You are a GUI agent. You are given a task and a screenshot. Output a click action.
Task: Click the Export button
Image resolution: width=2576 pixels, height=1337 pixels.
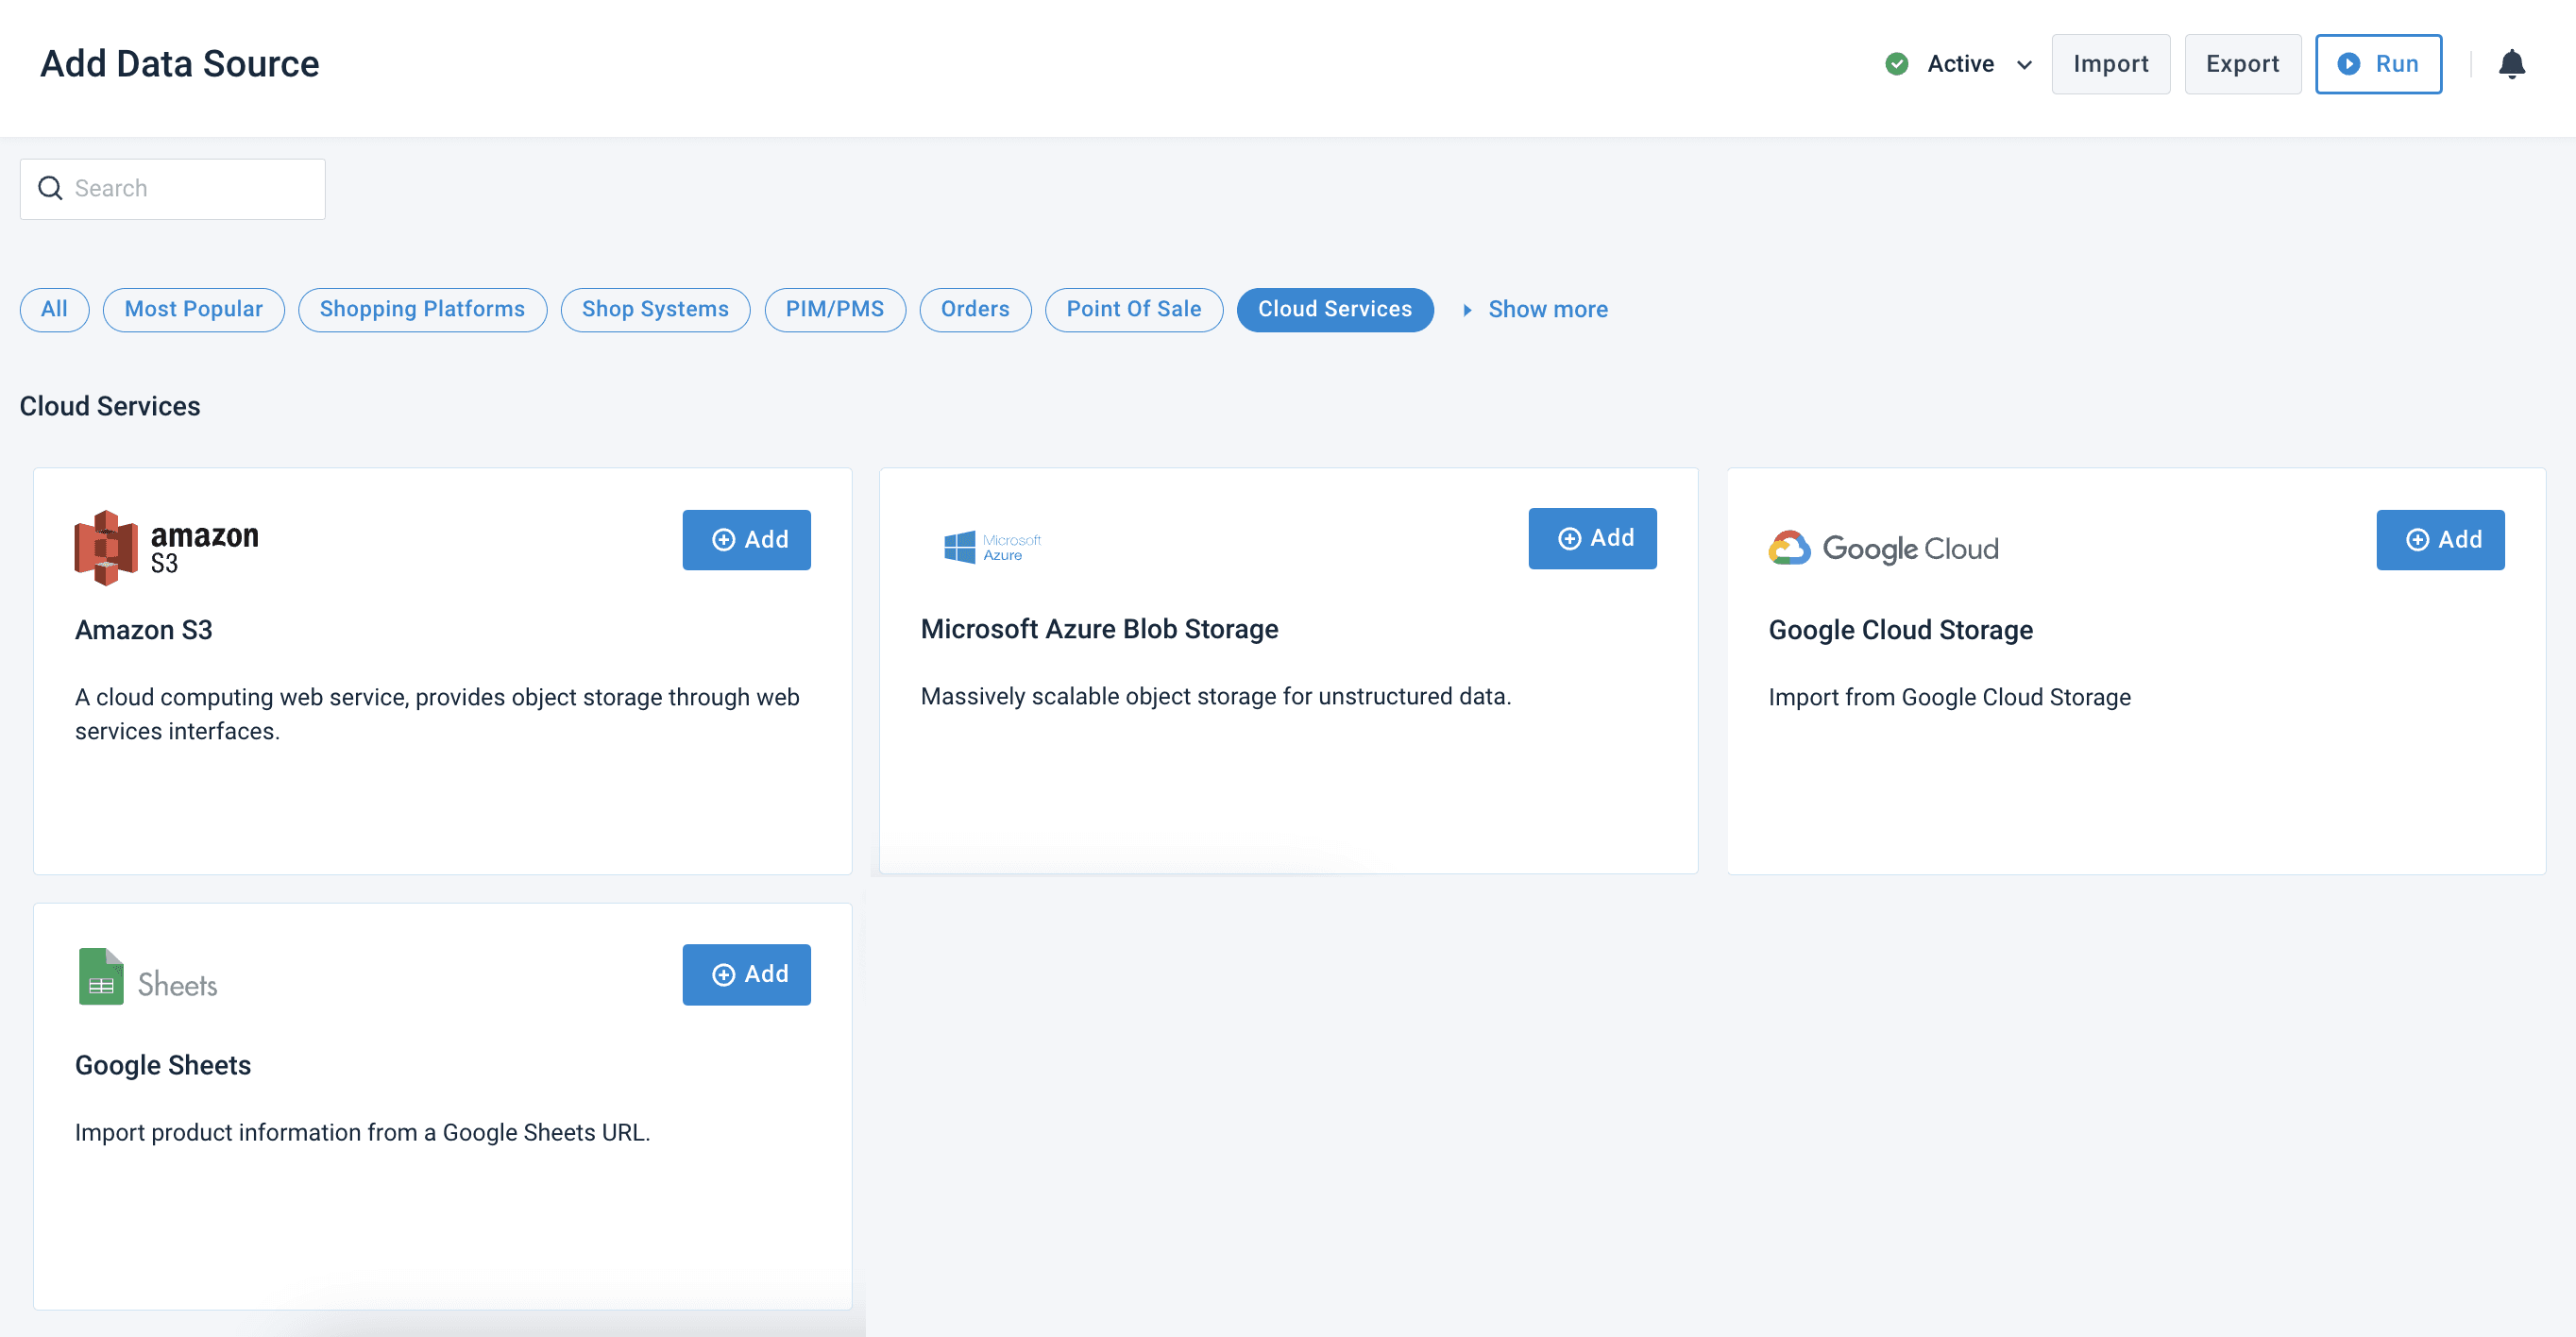(2242, 64)
